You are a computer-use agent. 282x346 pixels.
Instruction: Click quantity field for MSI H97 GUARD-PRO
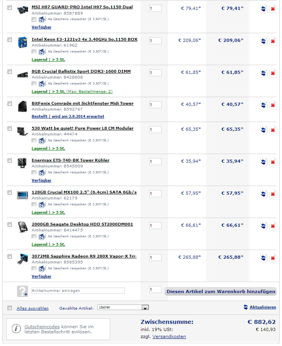tap(155, 9)
